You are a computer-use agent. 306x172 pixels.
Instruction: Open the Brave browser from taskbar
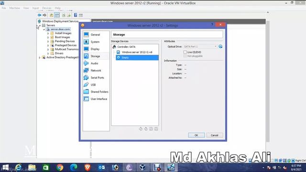coord(87,168)
